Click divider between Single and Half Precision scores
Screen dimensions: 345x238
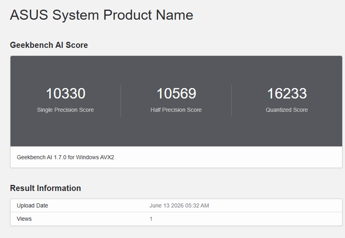point(121,101)
